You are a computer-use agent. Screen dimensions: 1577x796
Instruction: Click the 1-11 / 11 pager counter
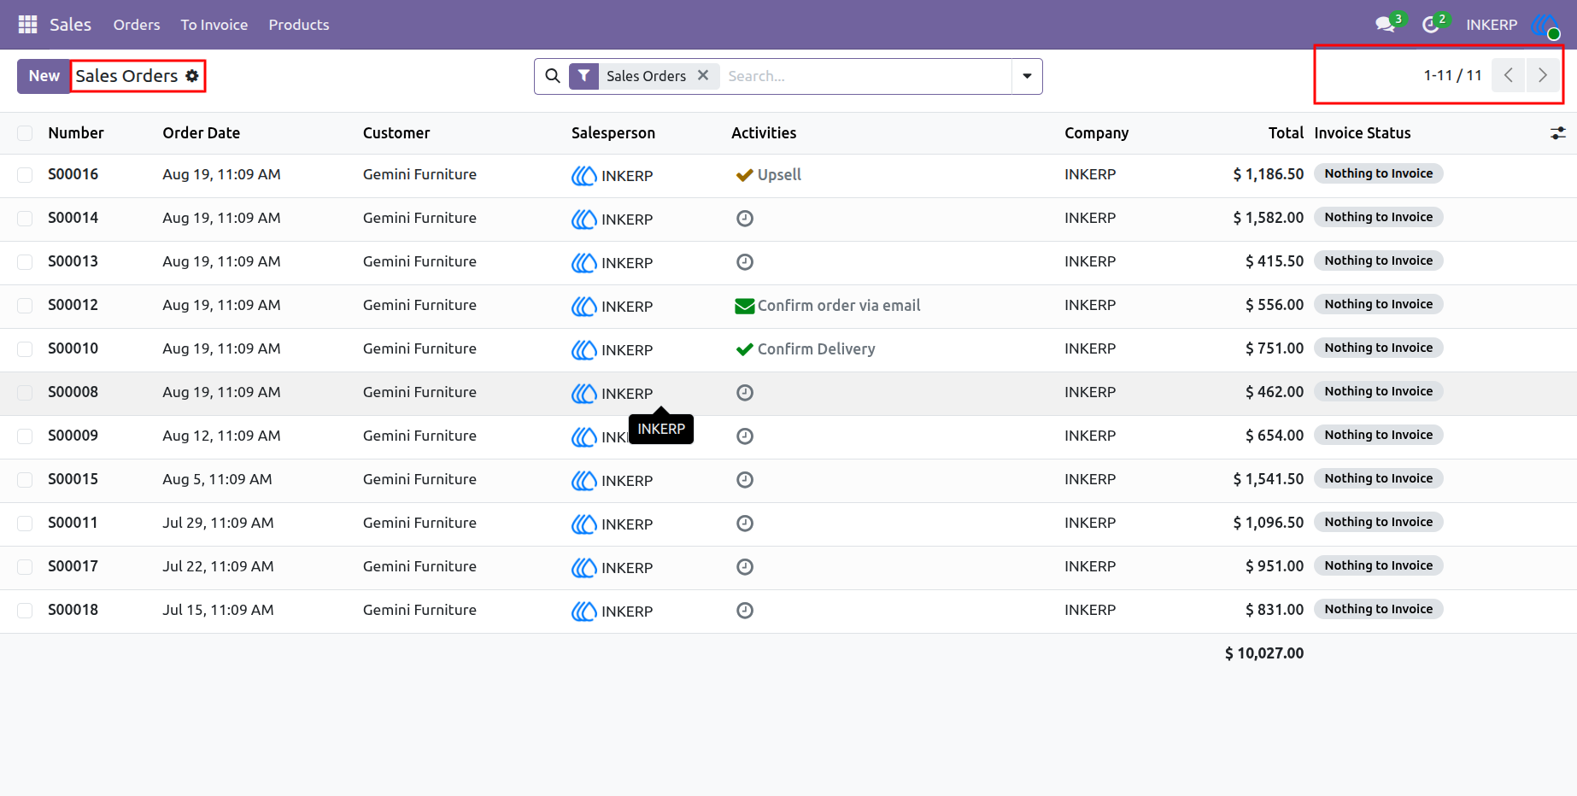pos(1452,75)
